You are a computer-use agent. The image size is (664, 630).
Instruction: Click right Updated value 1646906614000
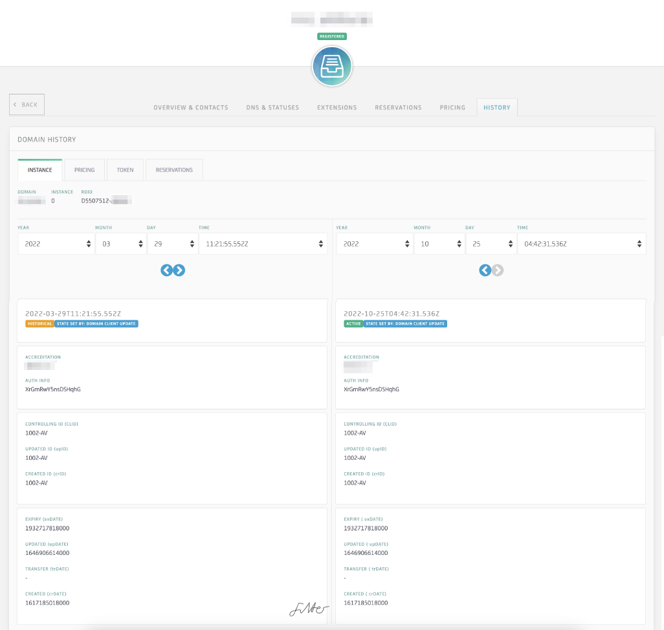point(366,553)
